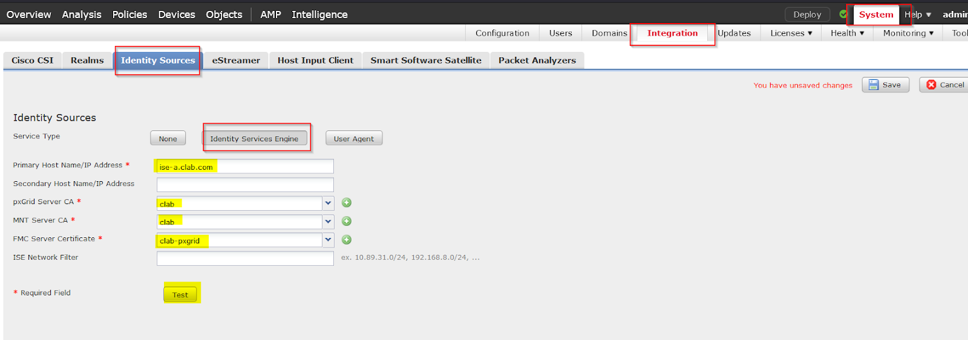Go to the Domains submenu
968x340 pixels.
point(609,33)
